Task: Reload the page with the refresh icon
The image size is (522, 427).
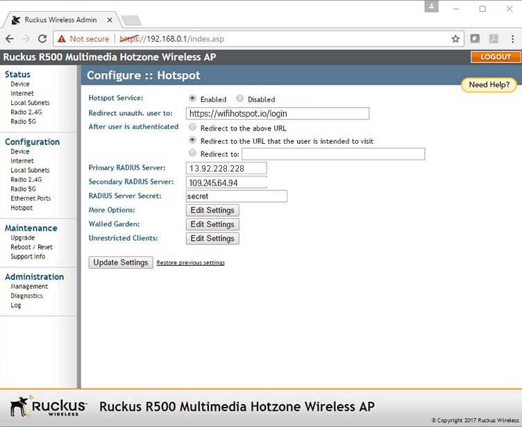Action: pyautogui.click(x=43, y=39)
